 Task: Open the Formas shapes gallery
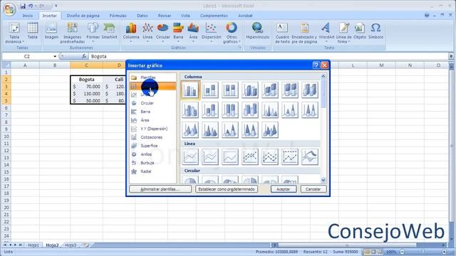tap(93, 31)
